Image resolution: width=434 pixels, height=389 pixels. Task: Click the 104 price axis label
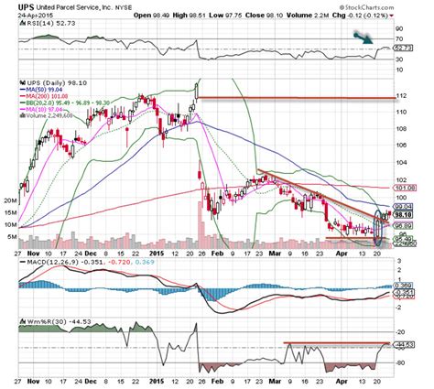401,162
